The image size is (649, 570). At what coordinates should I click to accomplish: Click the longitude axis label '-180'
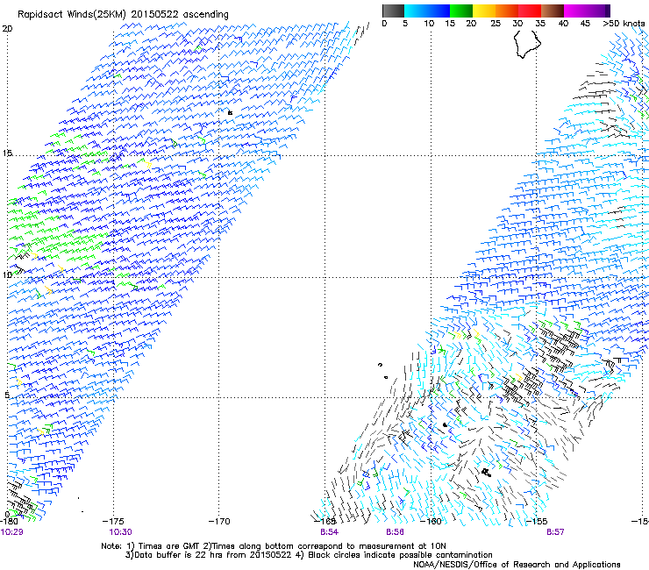(x=9, y=522)
